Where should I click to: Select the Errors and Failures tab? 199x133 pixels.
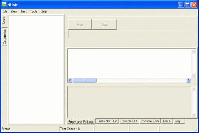pos(81,122)
